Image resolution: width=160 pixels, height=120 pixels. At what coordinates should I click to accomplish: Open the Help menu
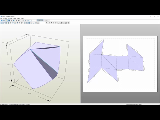22,18
